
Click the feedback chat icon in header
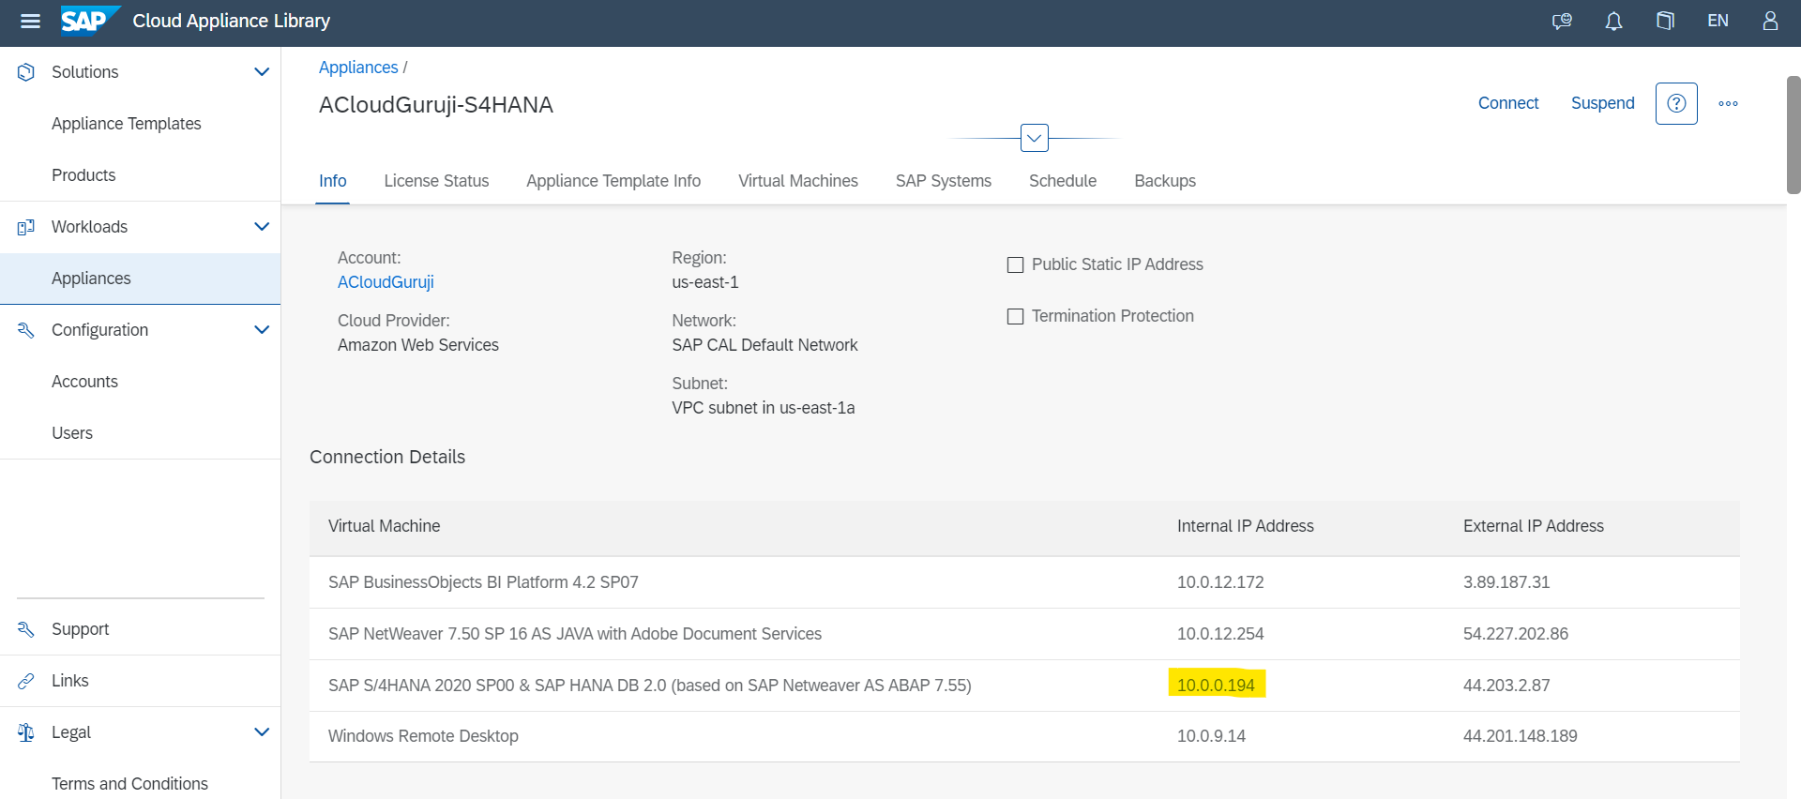1562,21
